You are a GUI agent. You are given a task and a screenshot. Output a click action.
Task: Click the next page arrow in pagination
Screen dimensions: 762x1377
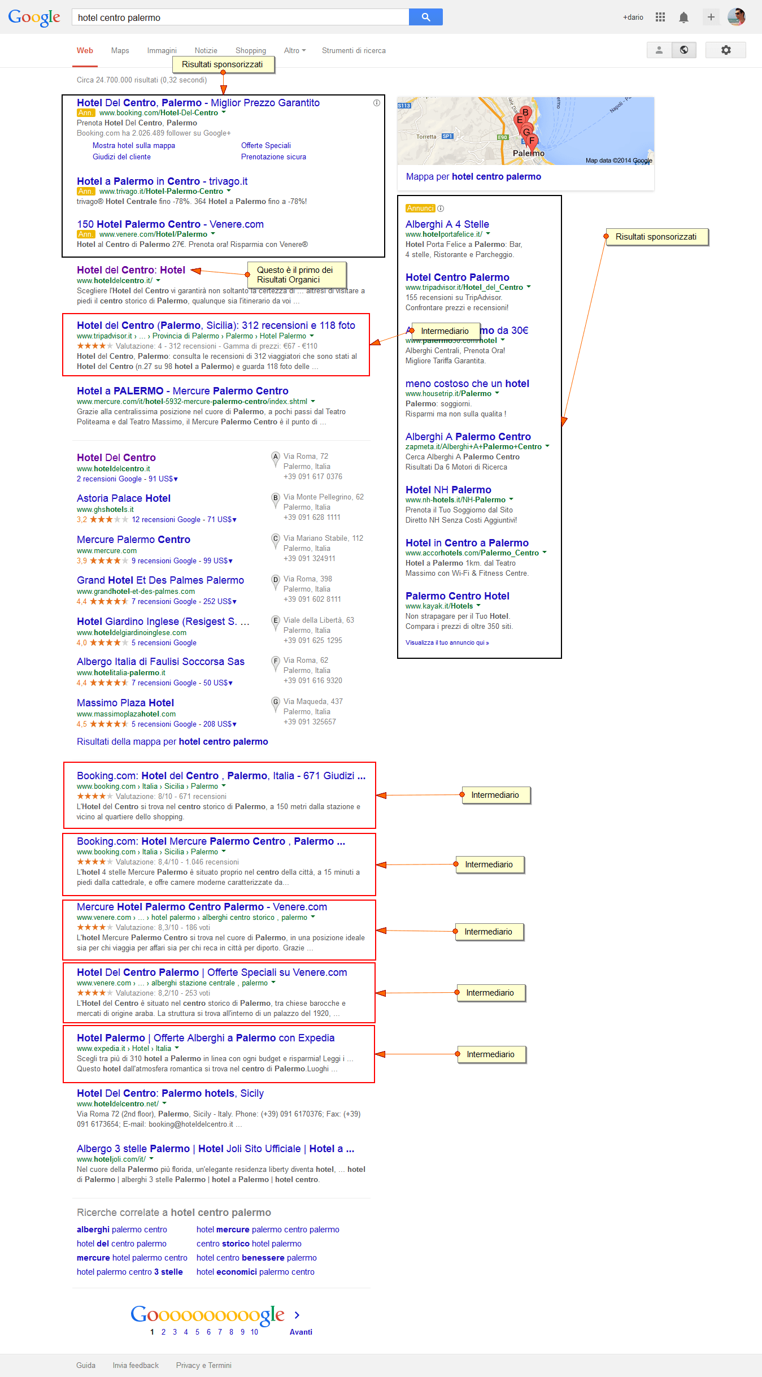pos(297,1315)
